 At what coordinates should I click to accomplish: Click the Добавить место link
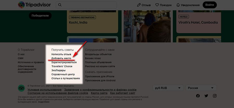61,59
